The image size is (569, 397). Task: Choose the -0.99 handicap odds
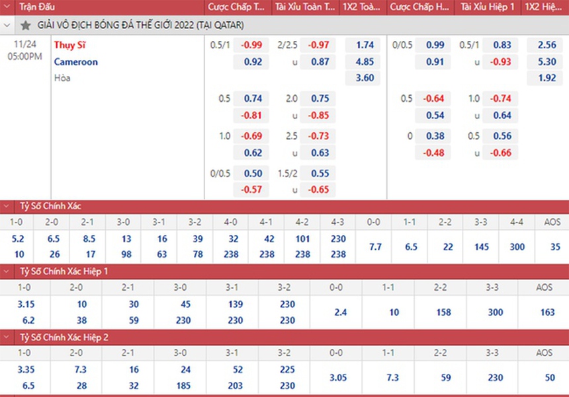252,46
